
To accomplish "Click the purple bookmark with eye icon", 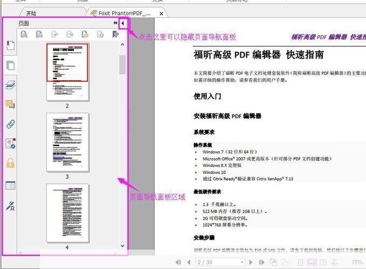I will pos(115,34).
